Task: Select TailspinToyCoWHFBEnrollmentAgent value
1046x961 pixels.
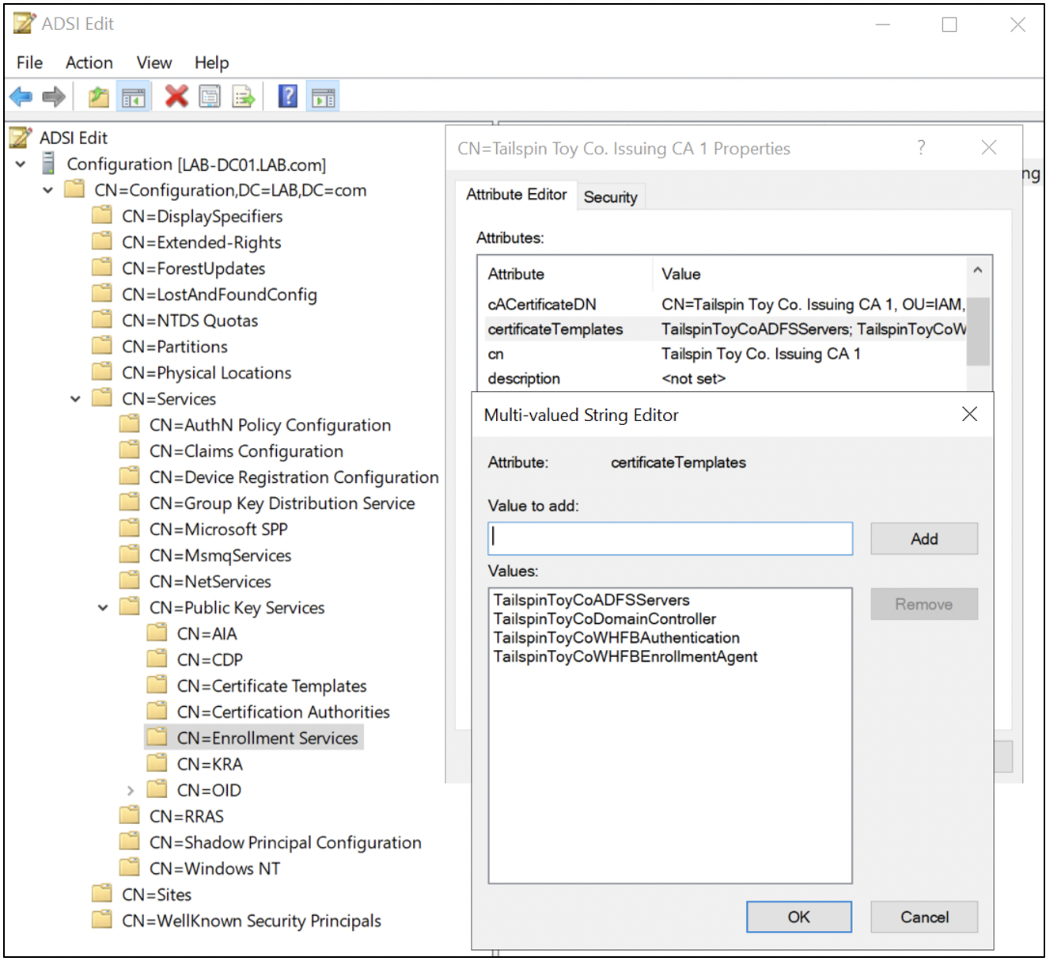Action: (x=625, y=657)
